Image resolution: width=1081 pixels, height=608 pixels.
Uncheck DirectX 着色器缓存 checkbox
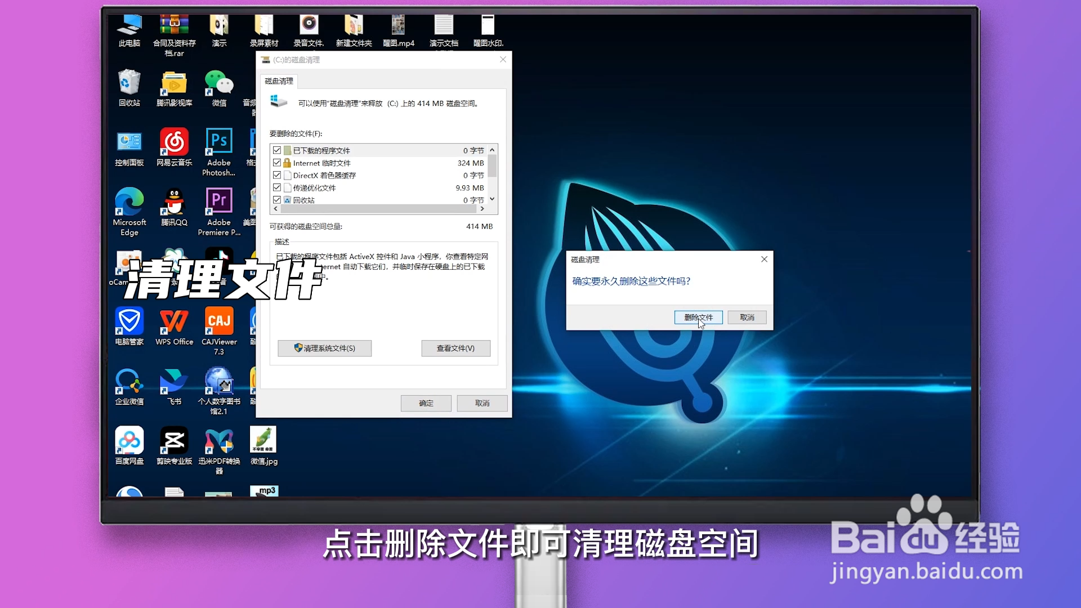tap(277, 175)
